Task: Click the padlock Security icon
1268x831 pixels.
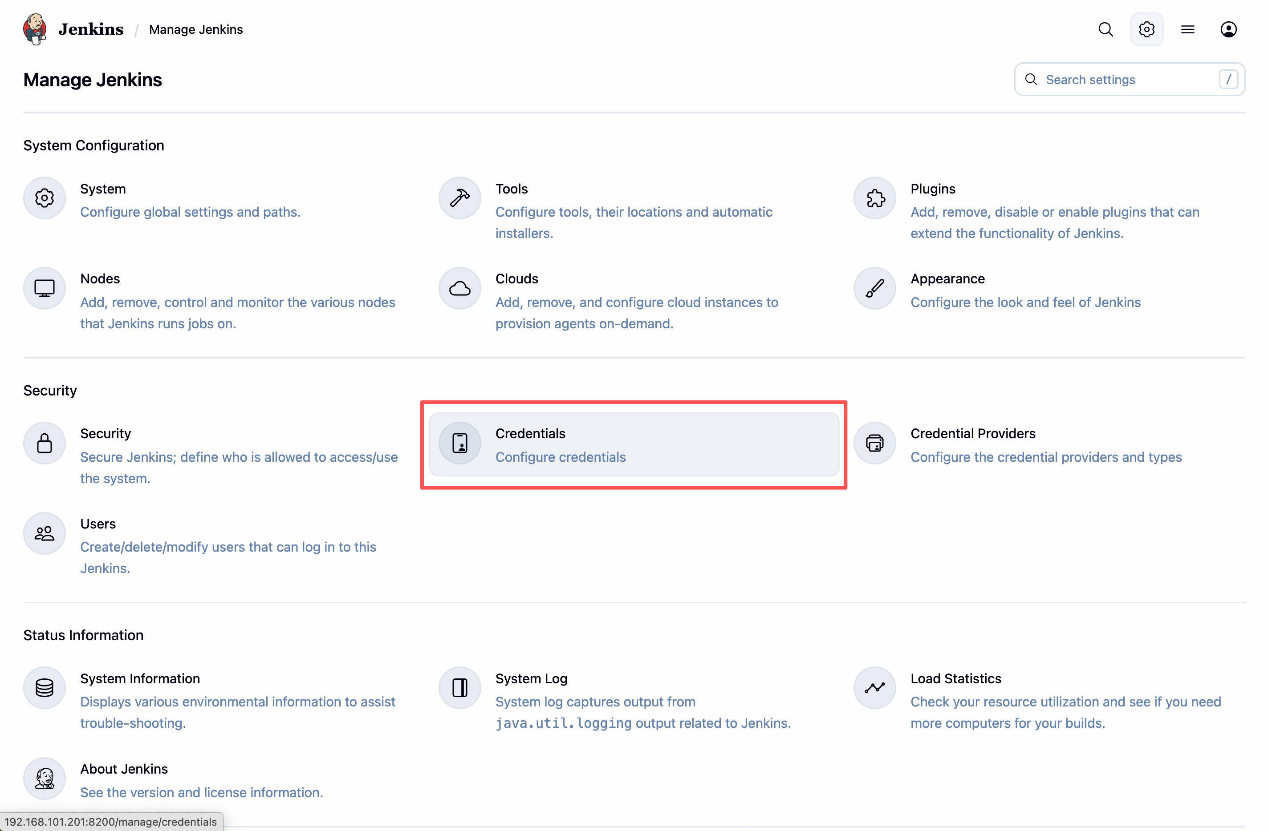Action: [x=44, y=443]
